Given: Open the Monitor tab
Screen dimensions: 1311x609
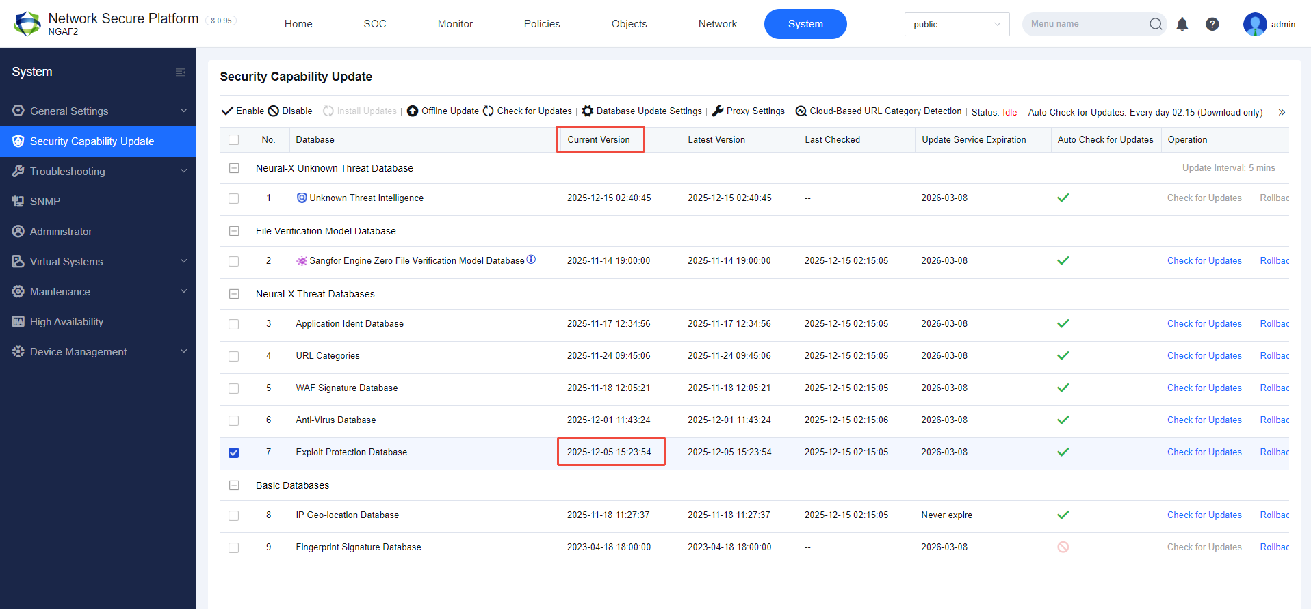Looking at the screenshot, I should click(455, 24).
